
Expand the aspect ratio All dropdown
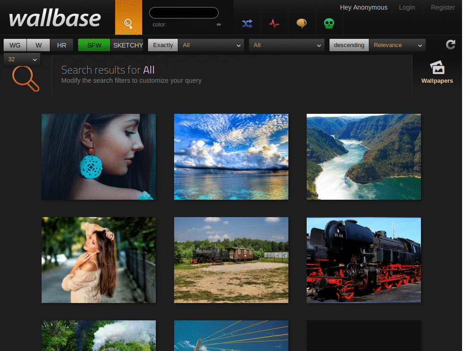click(287, 45)
